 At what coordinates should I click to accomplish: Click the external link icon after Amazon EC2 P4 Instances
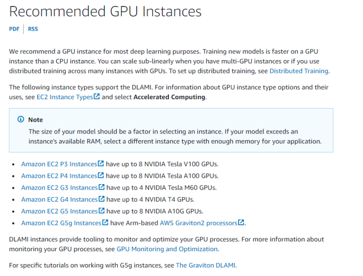tap(101, 176)
